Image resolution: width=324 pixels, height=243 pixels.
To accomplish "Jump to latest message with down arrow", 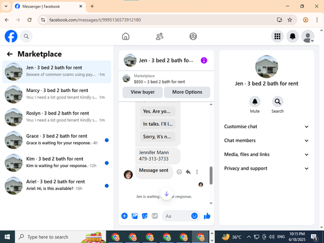I will tap(167, 194).
